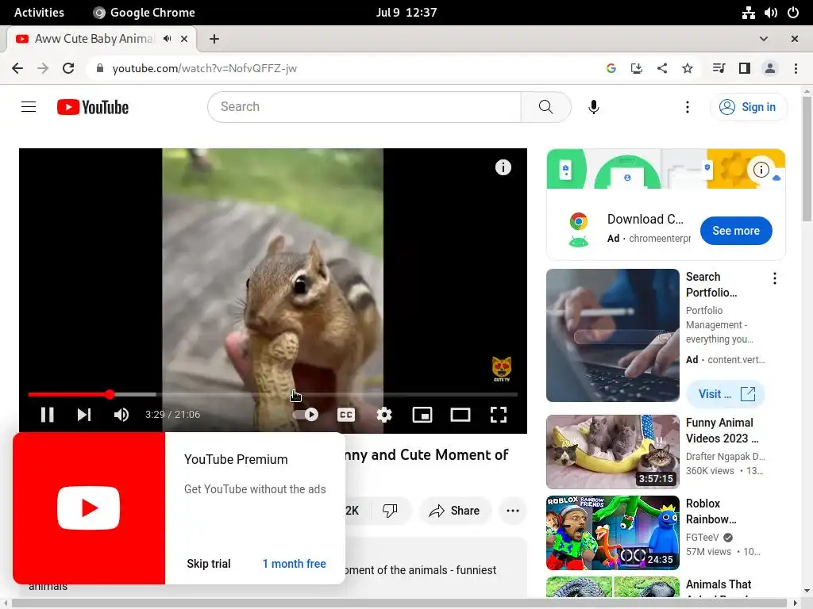Image resolution: width=813 pixels, height=609 pixels.
Task: Close the YouTube tab
Action: click(x=184, y=39)
